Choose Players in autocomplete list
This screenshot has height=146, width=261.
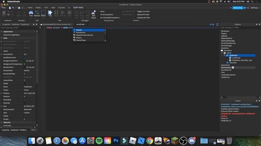[x=88, y=38]
